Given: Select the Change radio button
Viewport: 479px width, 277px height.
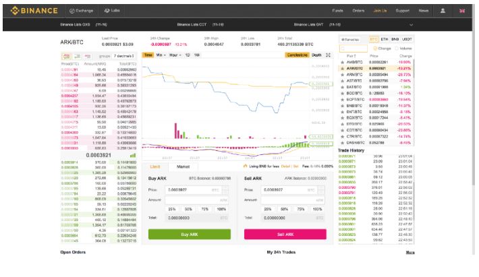Looking at the screenshot, I should 375,49.
